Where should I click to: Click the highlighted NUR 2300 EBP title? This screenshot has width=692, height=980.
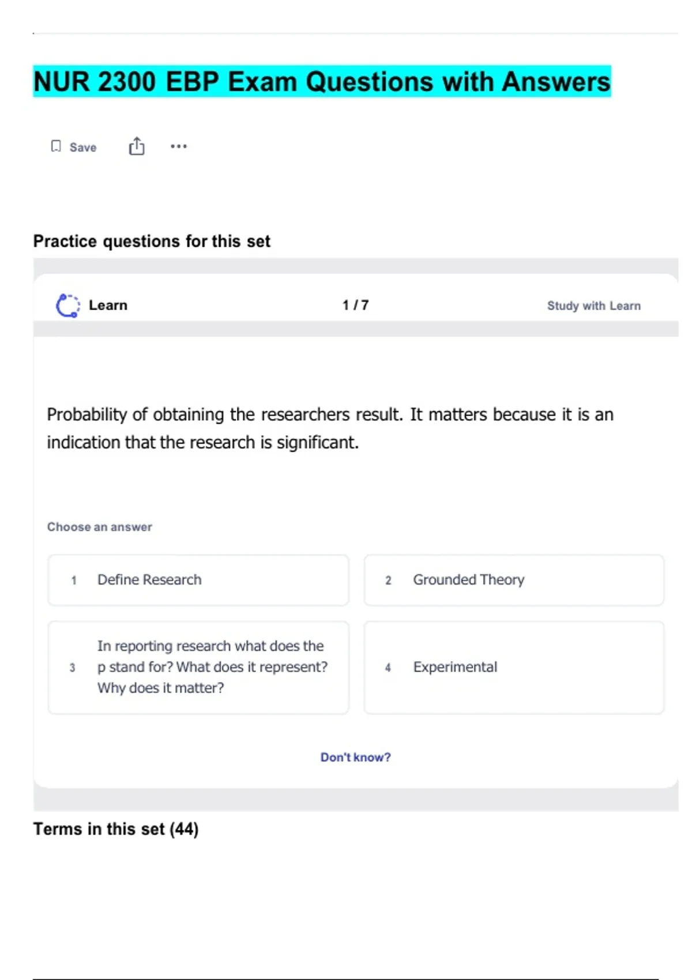[322, 81]
